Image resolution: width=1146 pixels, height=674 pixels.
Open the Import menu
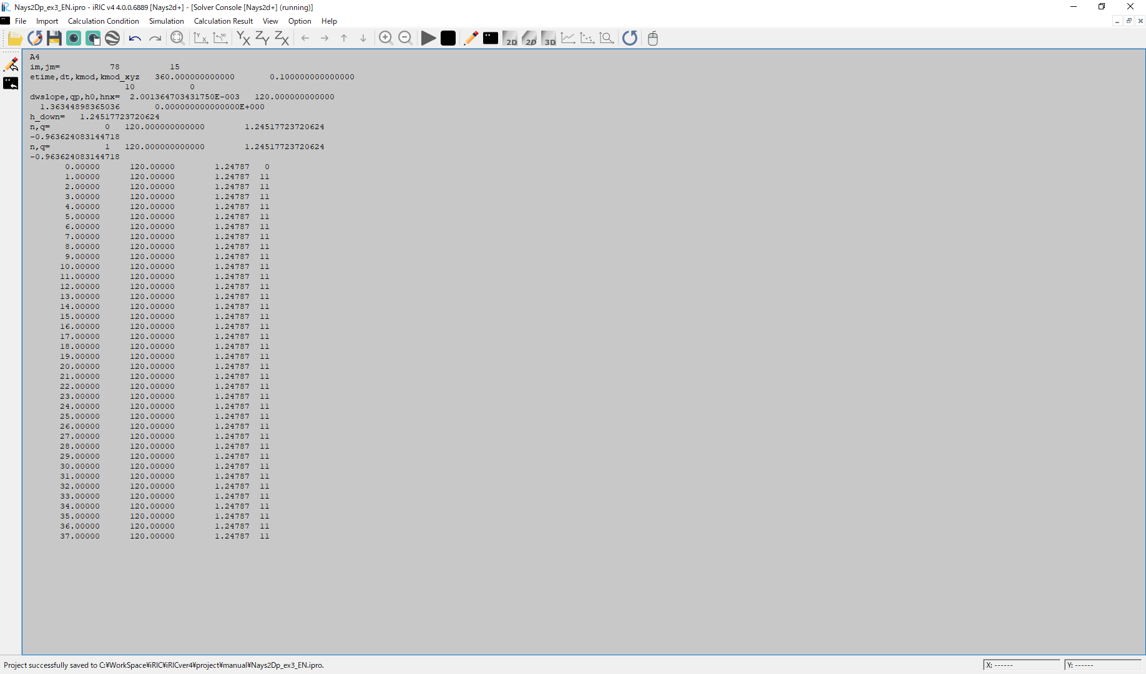(47, 21)
